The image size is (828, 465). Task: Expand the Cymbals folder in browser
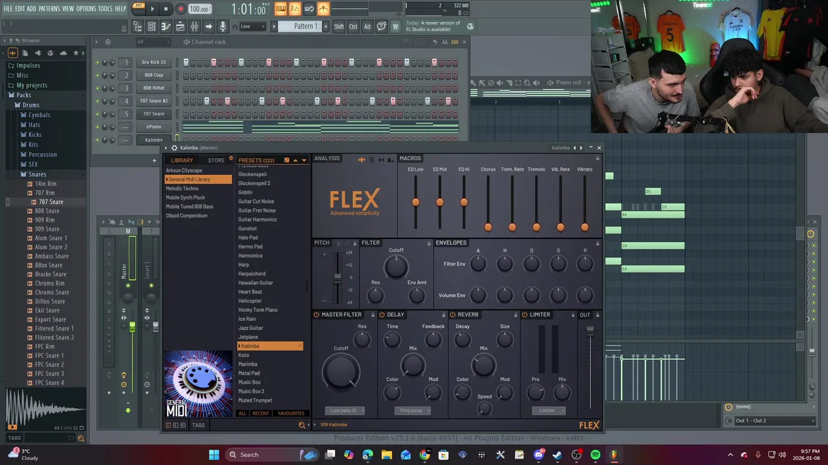(39, 115)
